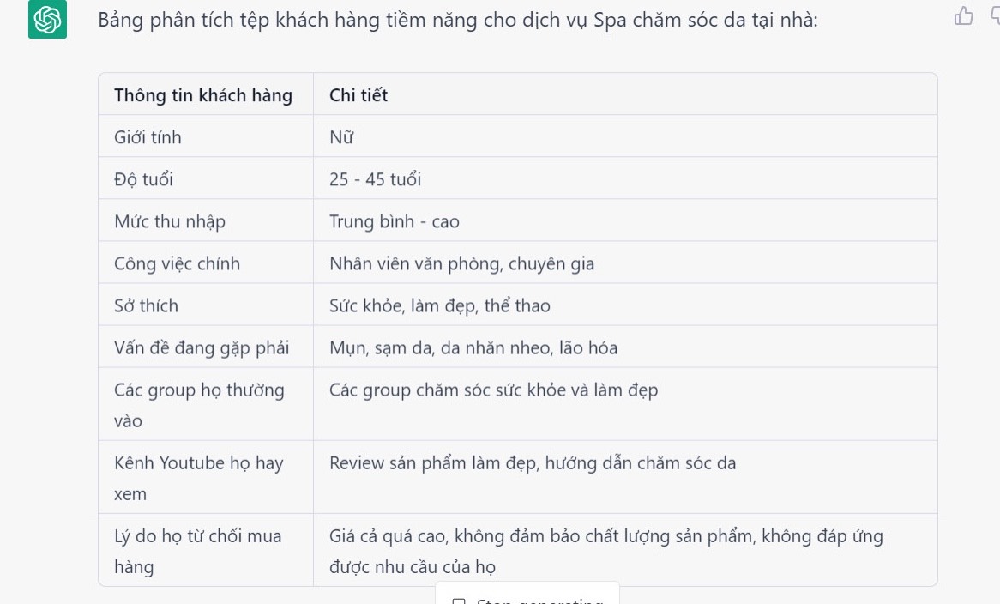Viewport: 1000px width, 604px height.
Task: Click the "Trung bình - cao" cell
Action: 395,221
